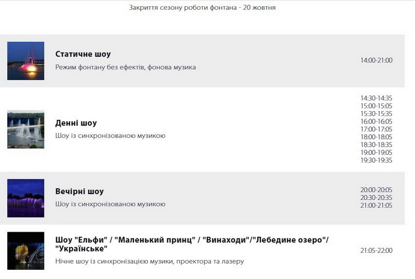This screenshot has width=415, height=279.
Task: Click the "Статичне шоу" heading
Action: [x=83, y=54]
